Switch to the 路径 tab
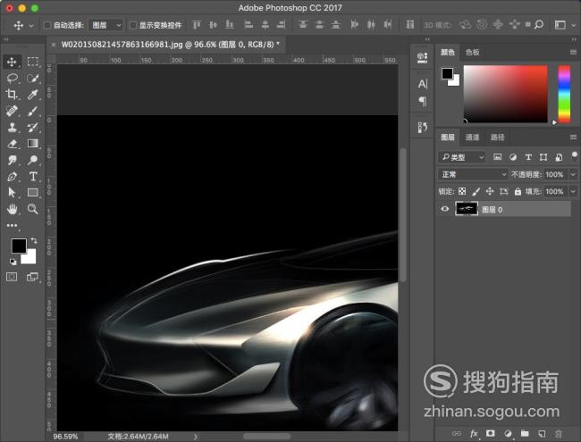Screen dimensions: 581x442 click(498, 138)
